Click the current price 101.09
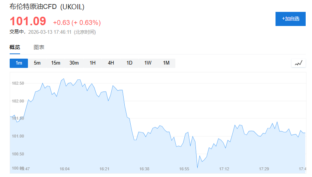This screenshot has height=177, width=312. (x=28, y=21)
